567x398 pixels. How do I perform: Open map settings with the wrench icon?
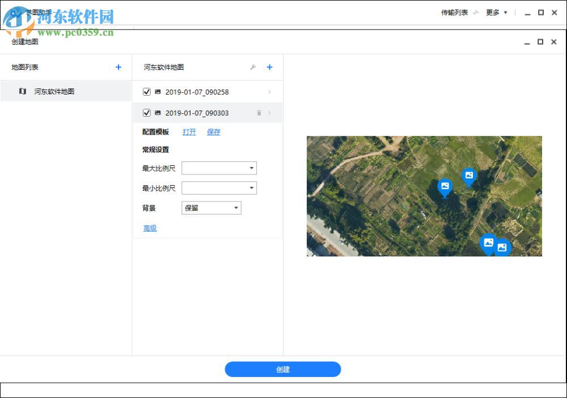pyautogui.click(x=253, y=67)
